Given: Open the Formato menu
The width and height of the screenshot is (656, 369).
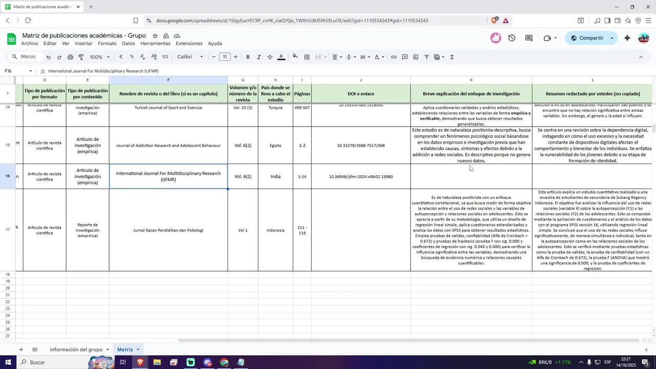Looking at the screenshot, I should coord(107,44).
